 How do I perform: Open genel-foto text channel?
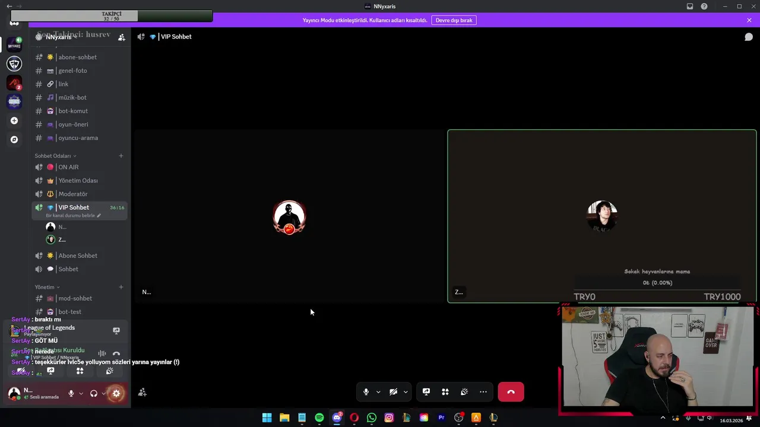click(79, 71)
